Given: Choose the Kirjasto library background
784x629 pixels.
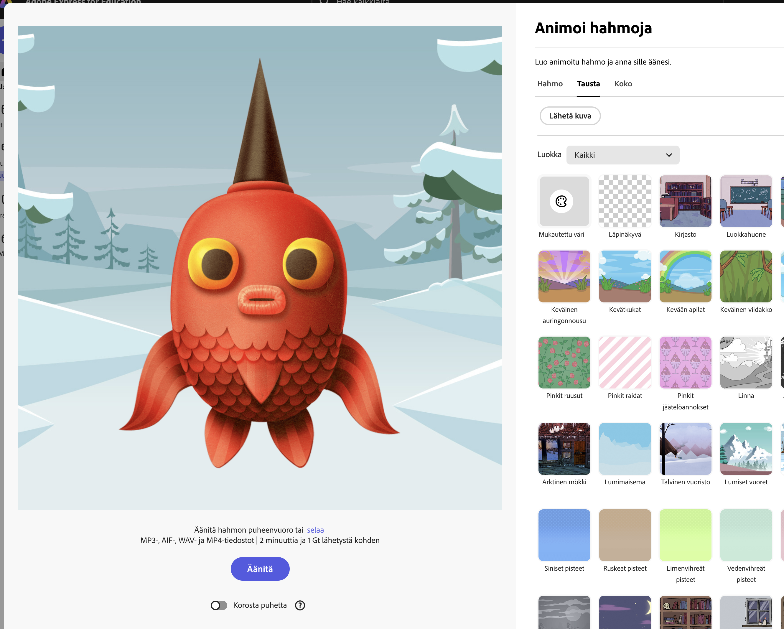Looking at the screenshot, I should (685, 201).
